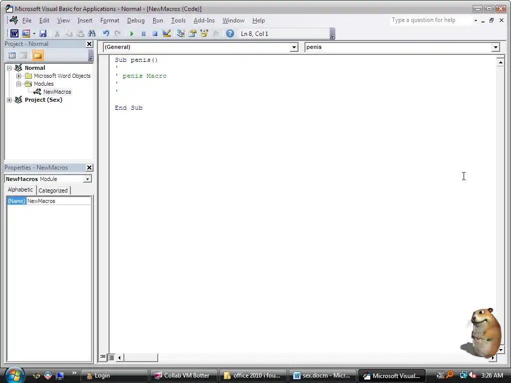Open Toolbar Options arrow at the toolbar end
The width and height of the screenshot is (511, 383).
click(x=332, y=34)
